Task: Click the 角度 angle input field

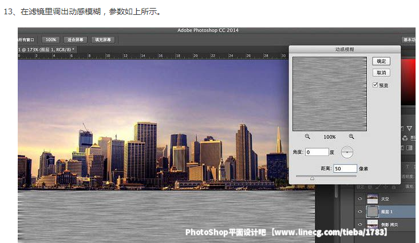Action: [317, 152]
